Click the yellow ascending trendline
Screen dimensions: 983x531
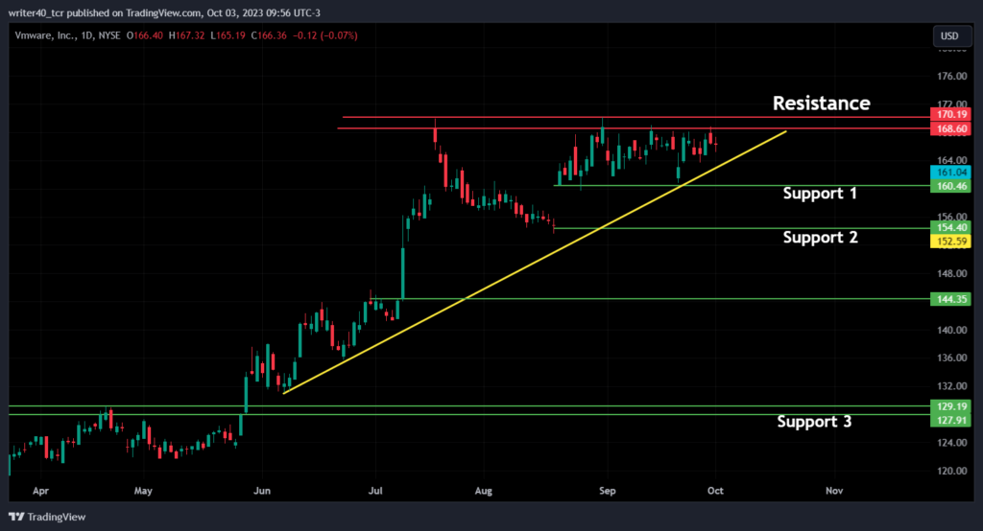pos(535,263)
